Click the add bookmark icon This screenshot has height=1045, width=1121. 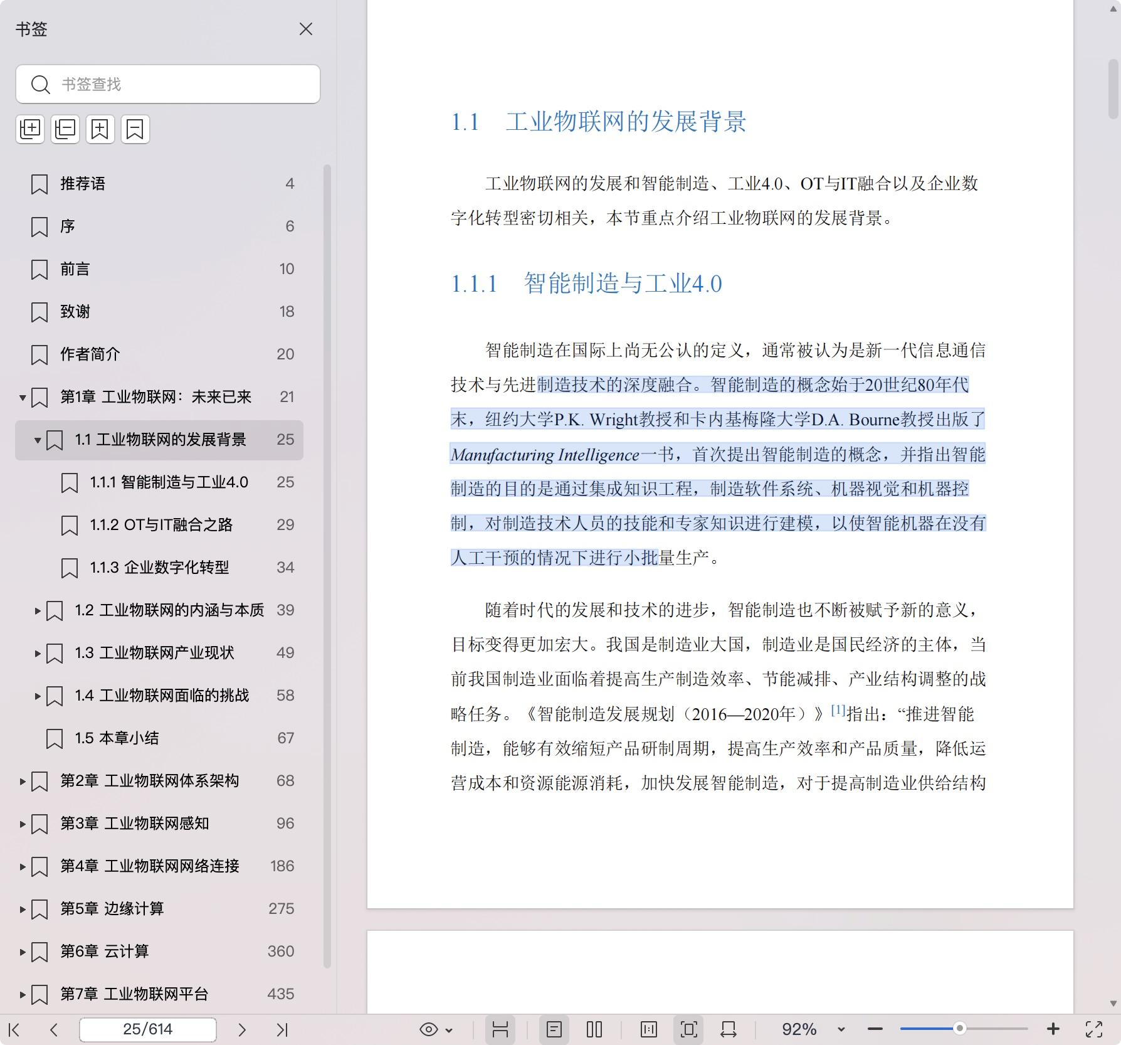click(100, 129)
